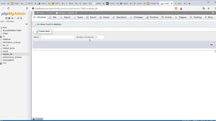Click Go to create the table
The height and width of the screenshot is (121, 216).
[x=212, y=44]
